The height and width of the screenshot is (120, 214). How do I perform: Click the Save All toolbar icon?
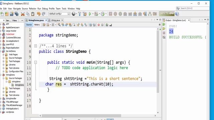(x=16, y=14)
